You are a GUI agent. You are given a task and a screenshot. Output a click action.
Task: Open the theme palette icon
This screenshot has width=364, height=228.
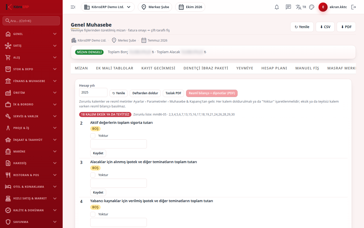click(312, 7)
